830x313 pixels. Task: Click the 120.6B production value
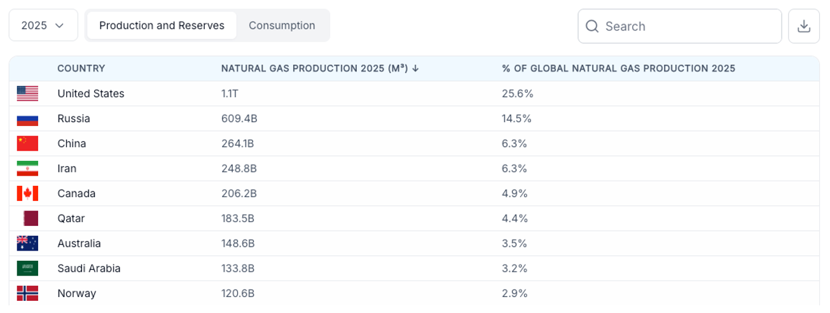pyautogui.click(x=238, y=293)
